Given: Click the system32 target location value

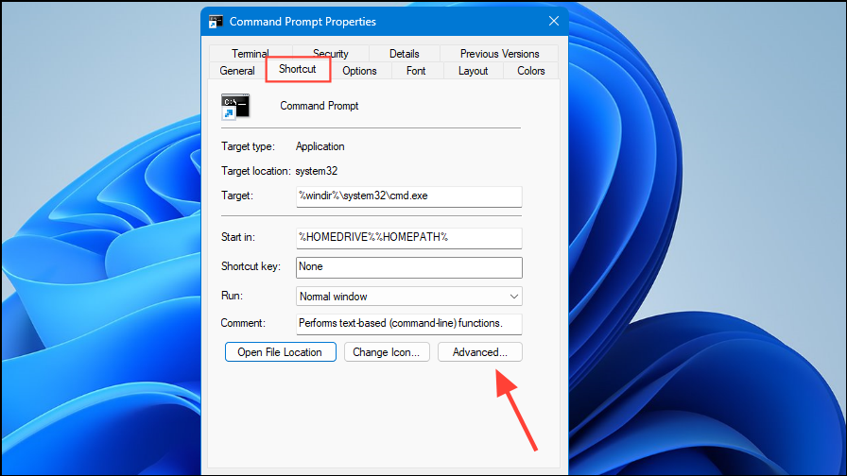Looking at the screenshot, I should (x=317, y=171).
